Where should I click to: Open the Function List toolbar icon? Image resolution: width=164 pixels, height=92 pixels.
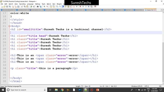click(71, 7)
